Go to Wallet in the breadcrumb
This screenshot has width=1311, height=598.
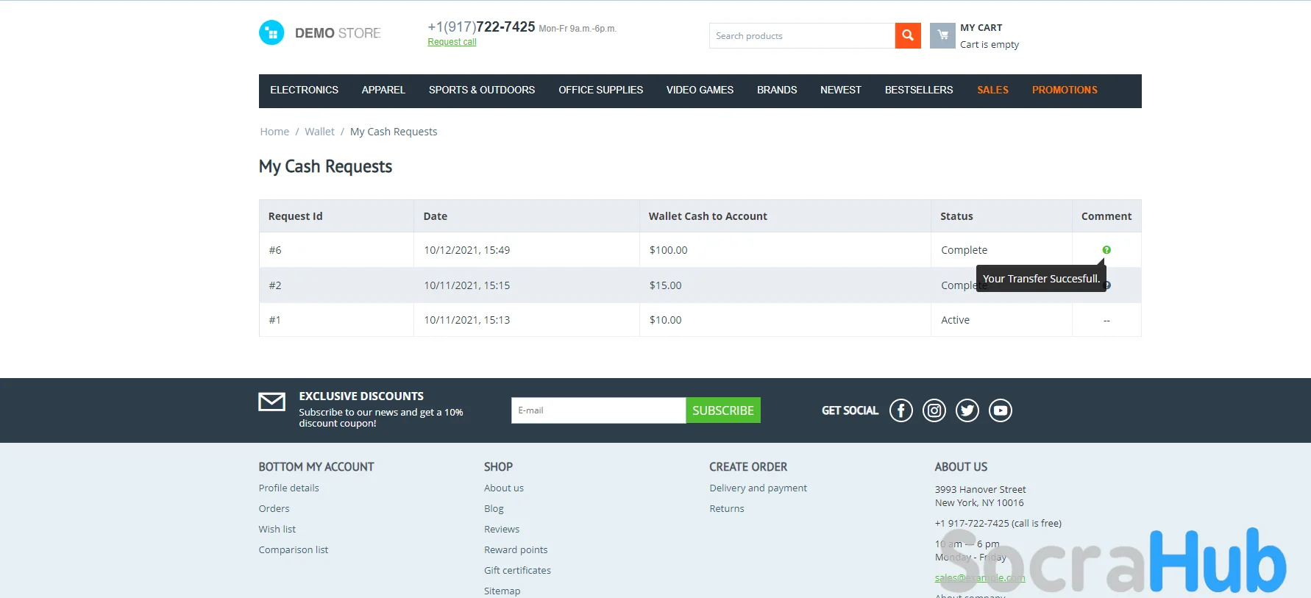pos(319,132)
